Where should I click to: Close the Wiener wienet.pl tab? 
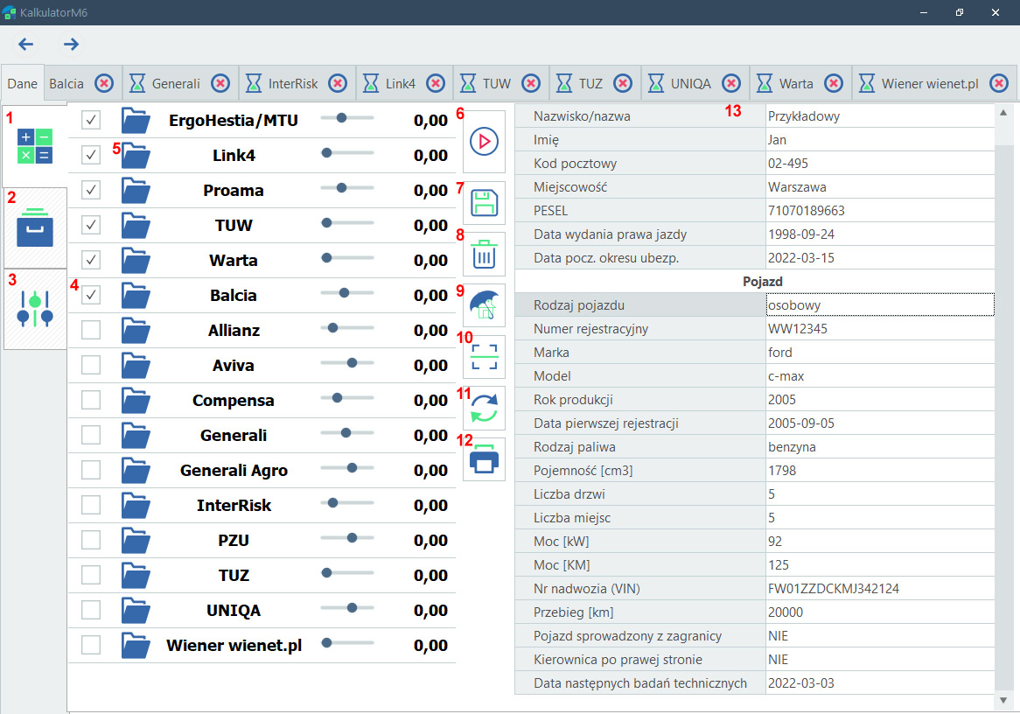coord(999,83)
